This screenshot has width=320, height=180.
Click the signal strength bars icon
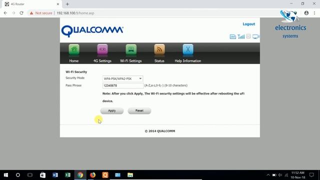pos(241,36)
